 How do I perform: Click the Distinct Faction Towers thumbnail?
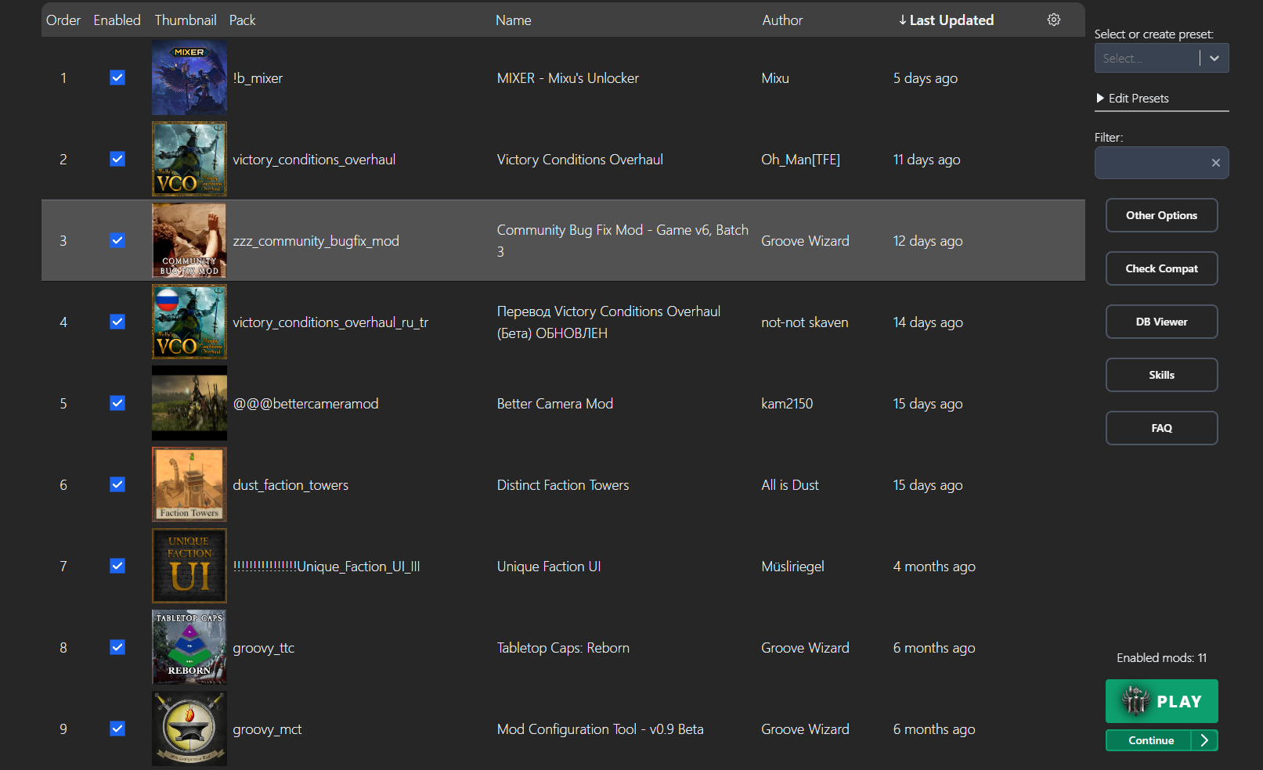(189, 484)
